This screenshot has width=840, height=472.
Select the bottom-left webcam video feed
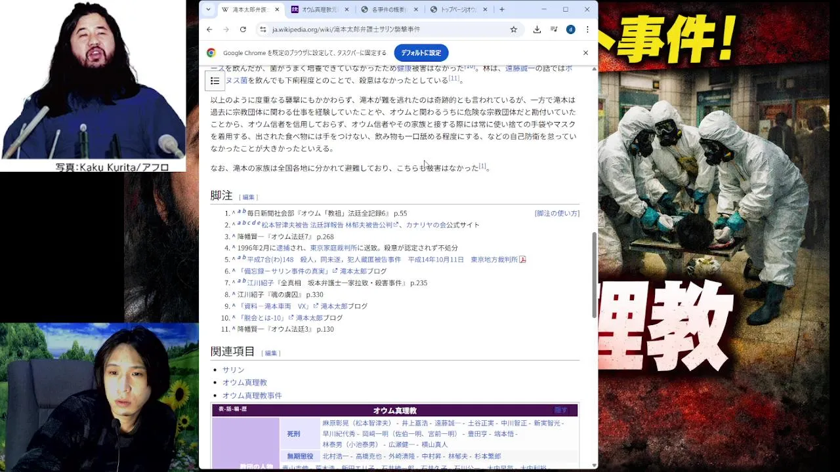pyautogui.click(x=99, y=397)
